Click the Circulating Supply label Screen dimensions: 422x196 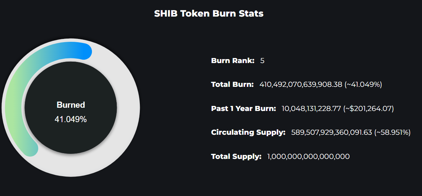coord(248,133)
